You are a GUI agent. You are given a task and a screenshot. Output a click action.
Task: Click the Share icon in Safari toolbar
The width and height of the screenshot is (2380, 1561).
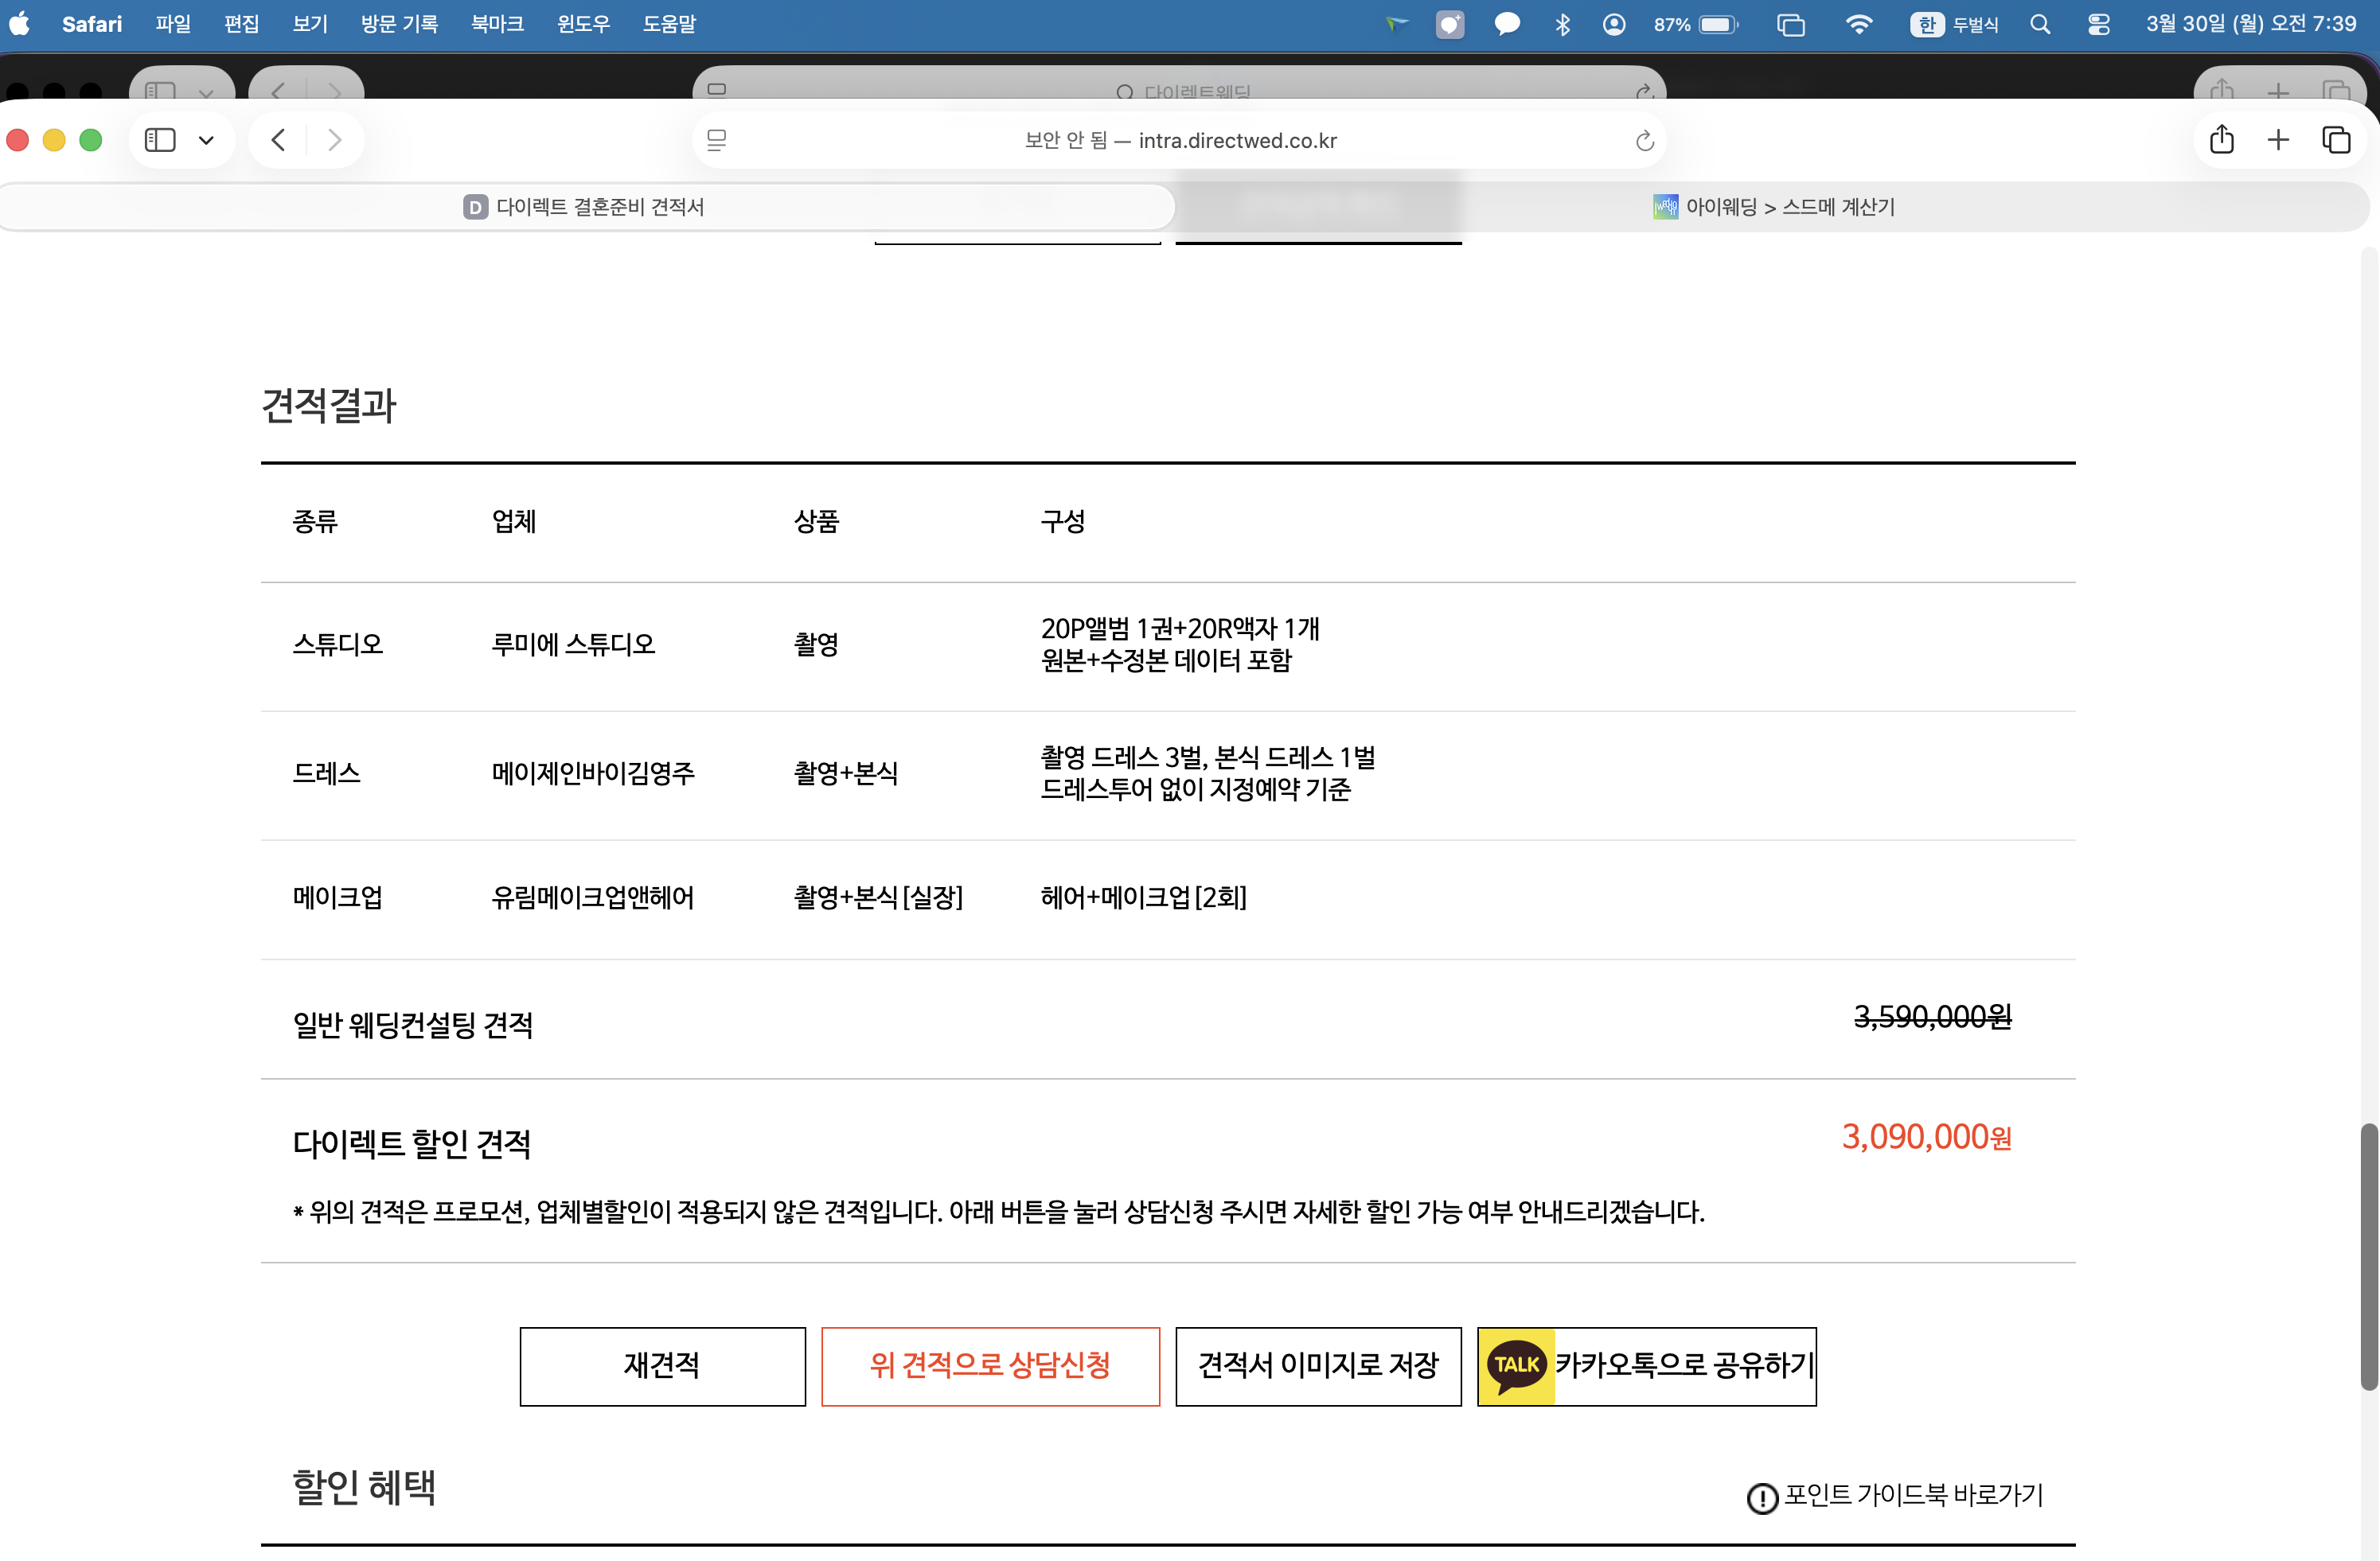(x=2221, y=140)
